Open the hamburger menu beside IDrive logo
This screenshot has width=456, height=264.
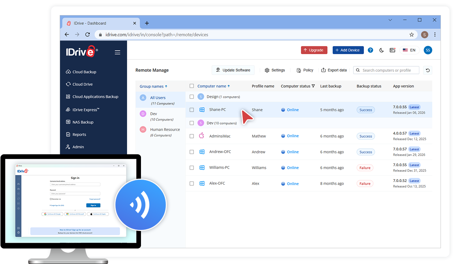[x=117, y=52]
